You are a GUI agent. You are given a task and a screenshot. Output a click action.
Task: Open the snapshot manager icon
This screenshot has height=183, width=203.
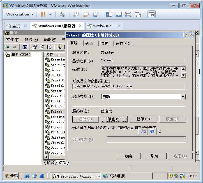[x=96, y=14]
